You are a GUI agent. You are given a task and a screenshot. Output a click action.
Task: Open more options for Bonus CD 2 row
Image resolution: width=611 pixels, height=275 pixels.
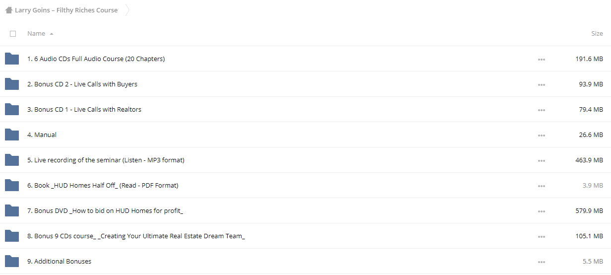coord(541,85)
